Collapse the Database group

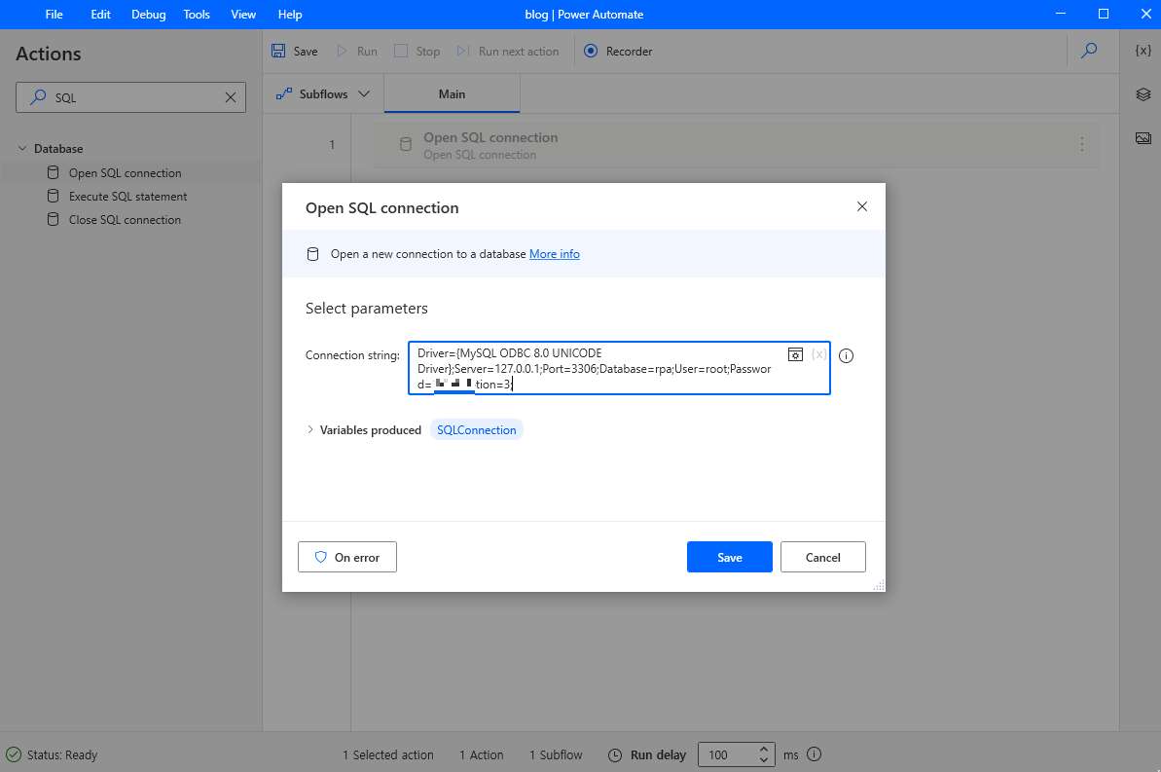[22, 148]
